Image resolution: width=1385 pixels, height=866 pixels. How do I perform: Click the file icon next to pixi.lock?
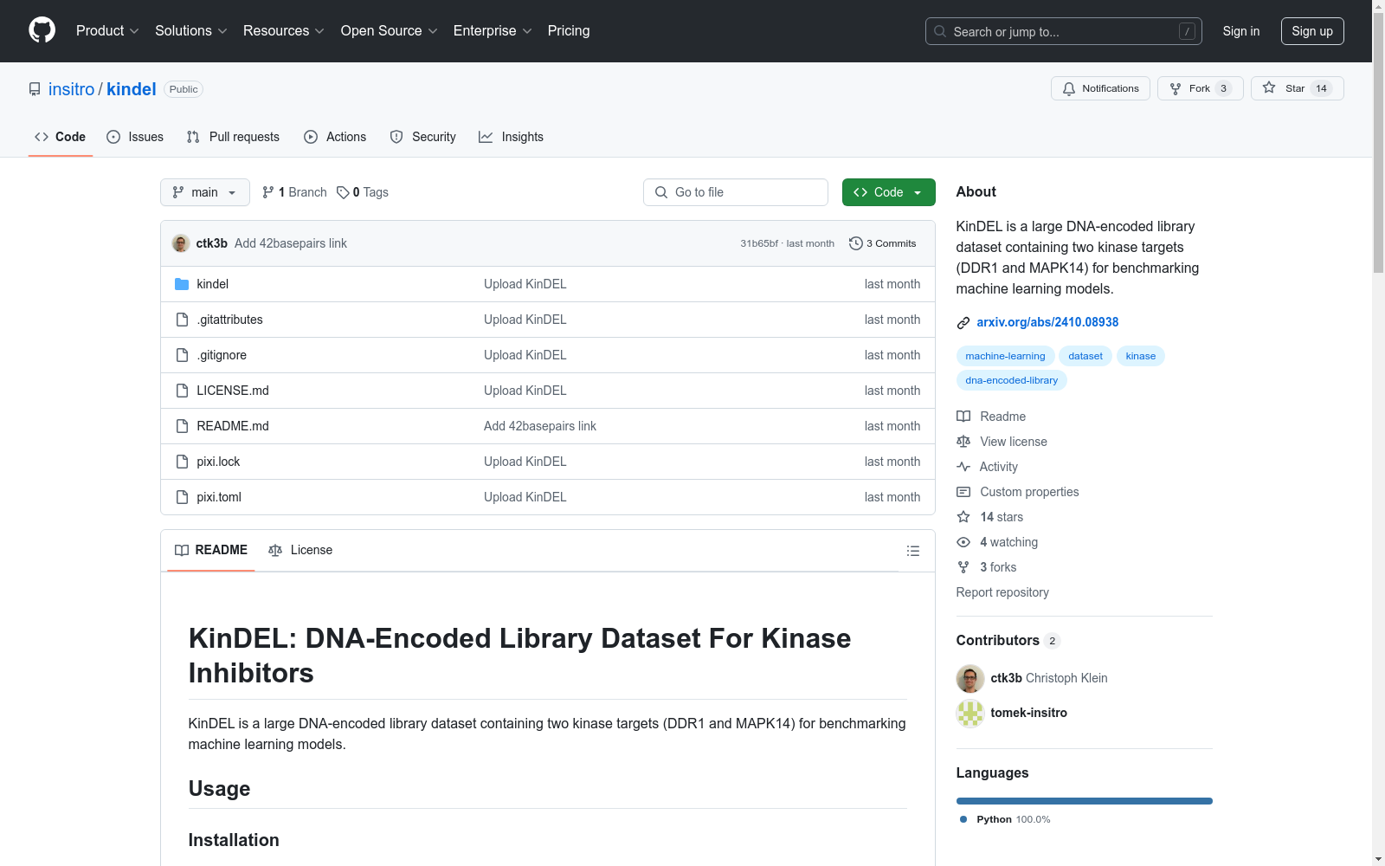182,462
